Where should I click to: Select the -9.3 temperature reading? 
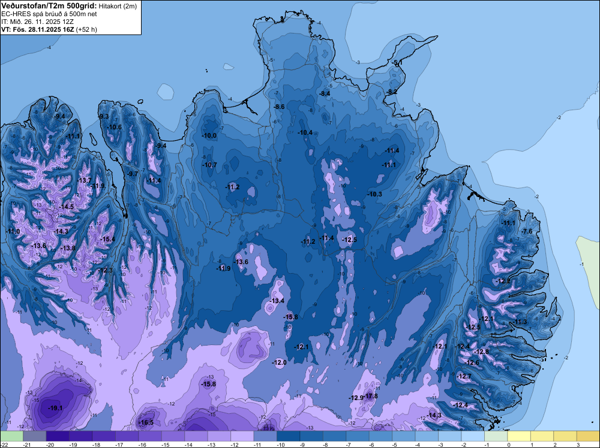point(103,116)
